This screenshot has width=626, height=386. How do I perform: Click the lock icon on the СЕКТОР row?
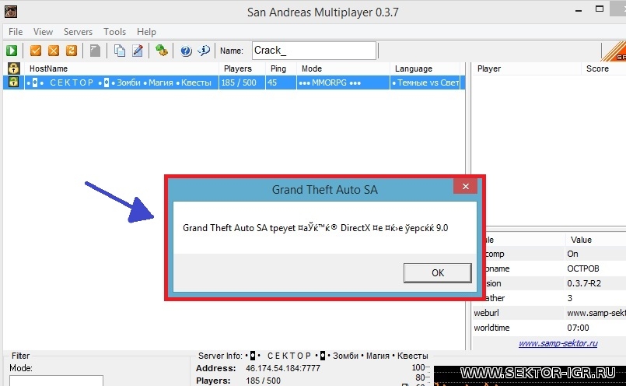coord(13,82)
